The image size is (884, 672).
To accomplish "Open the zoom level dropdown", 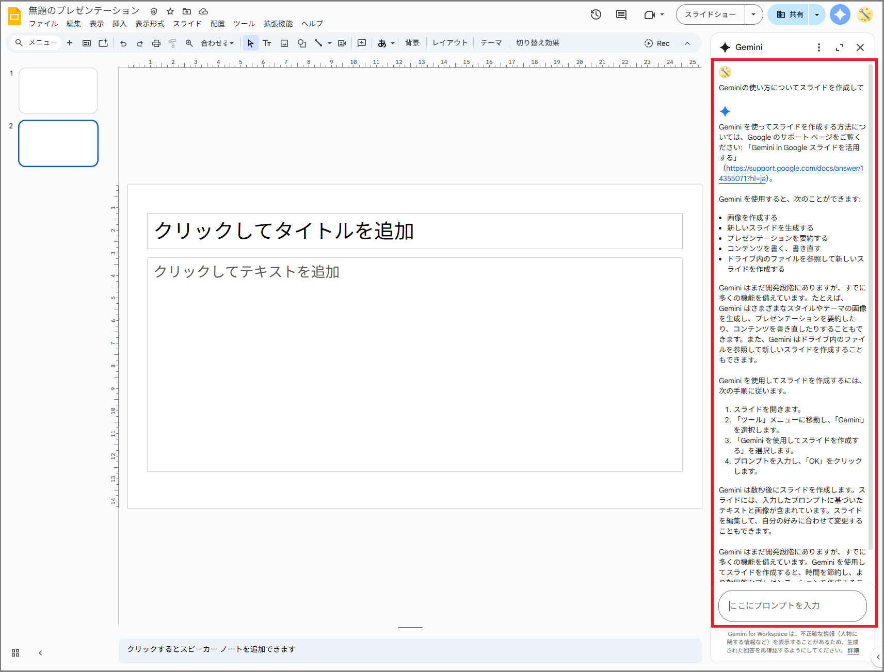I will [x=217, y=43].
